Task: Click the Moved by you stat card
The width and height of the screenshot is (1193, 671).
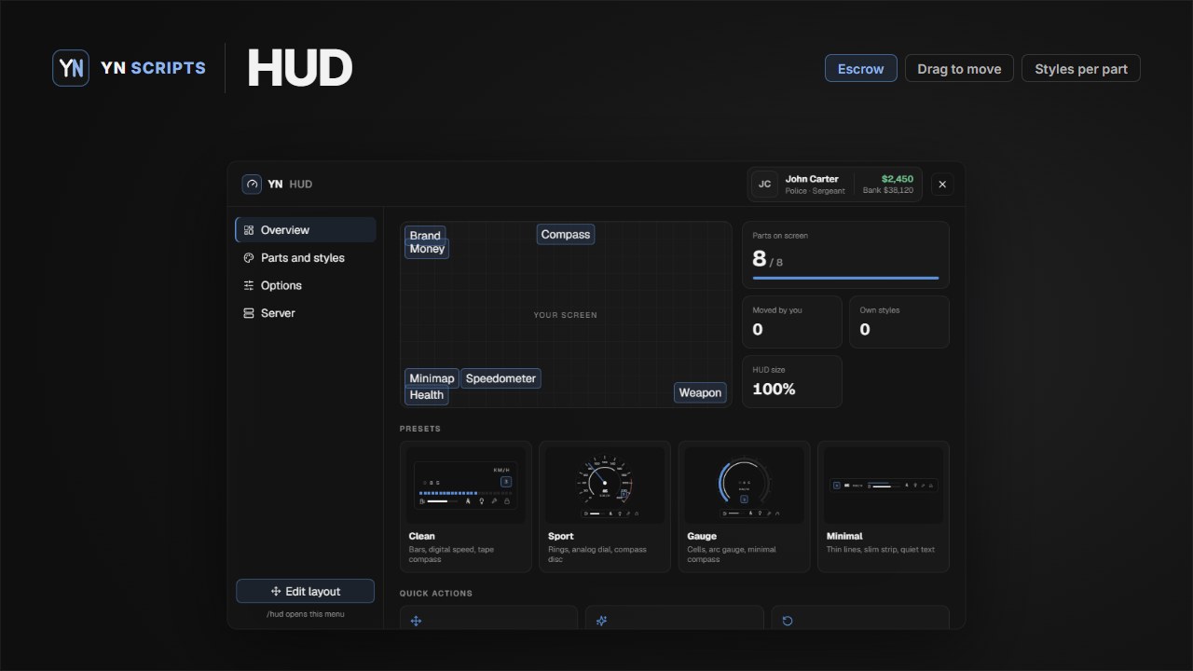Action: pos(792,322)
